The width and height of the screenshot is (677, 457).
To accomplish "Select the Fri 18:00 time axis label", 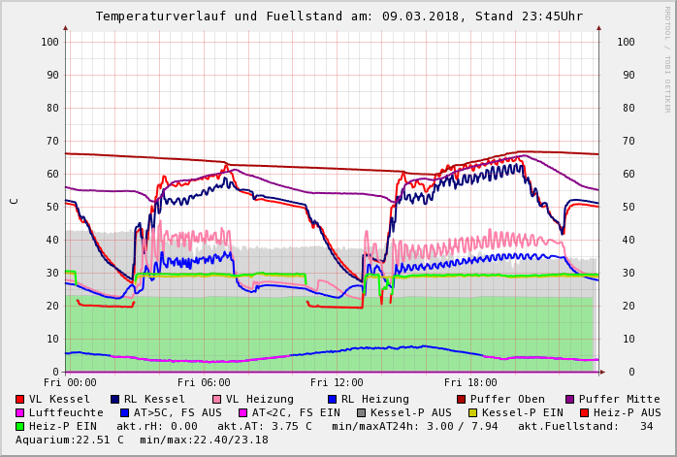I will 470,382.
